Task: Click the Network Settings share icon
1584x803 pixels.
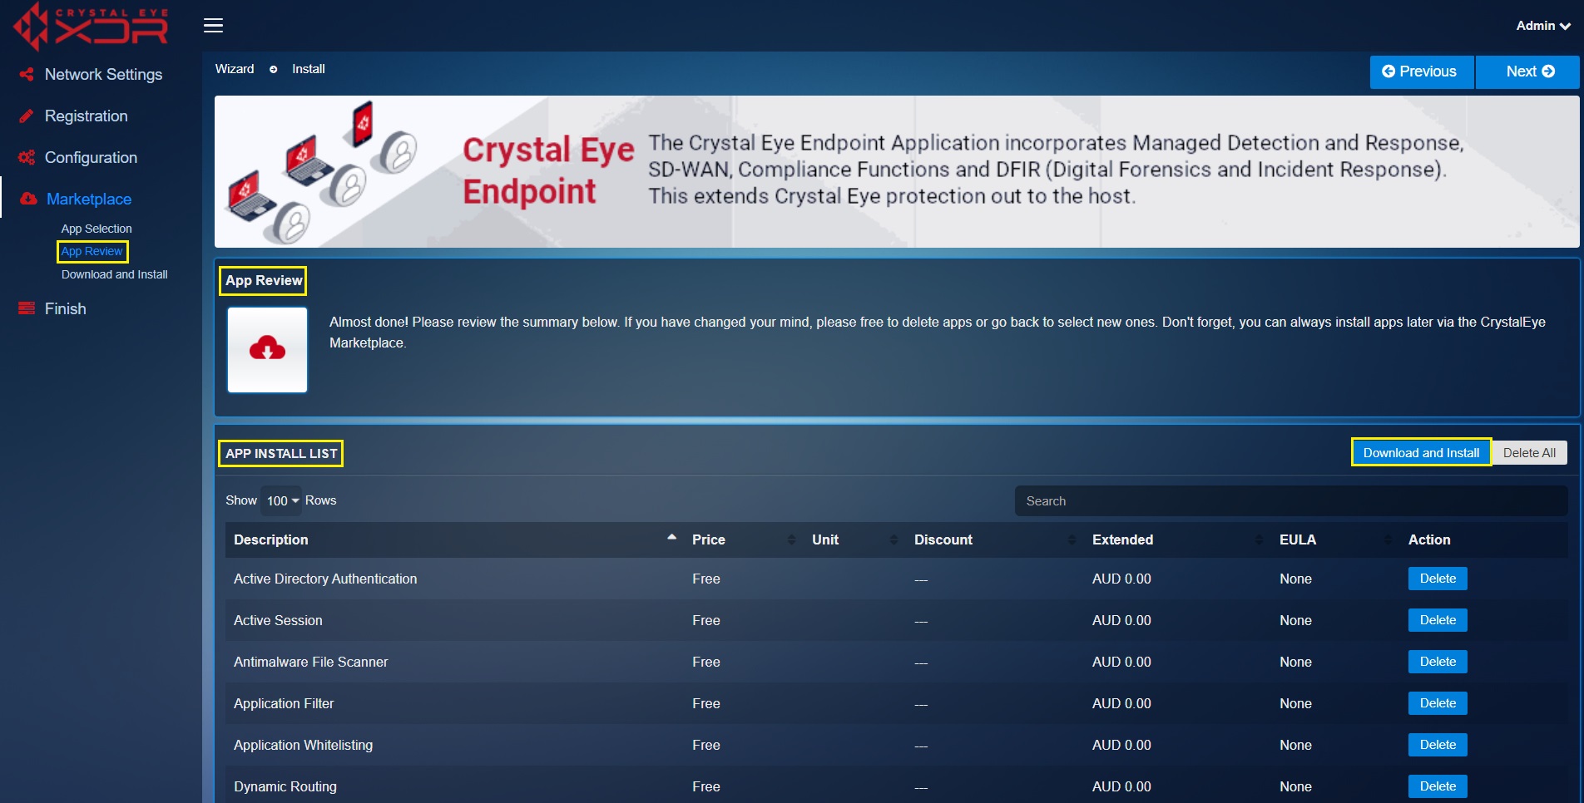Action: 27,74
